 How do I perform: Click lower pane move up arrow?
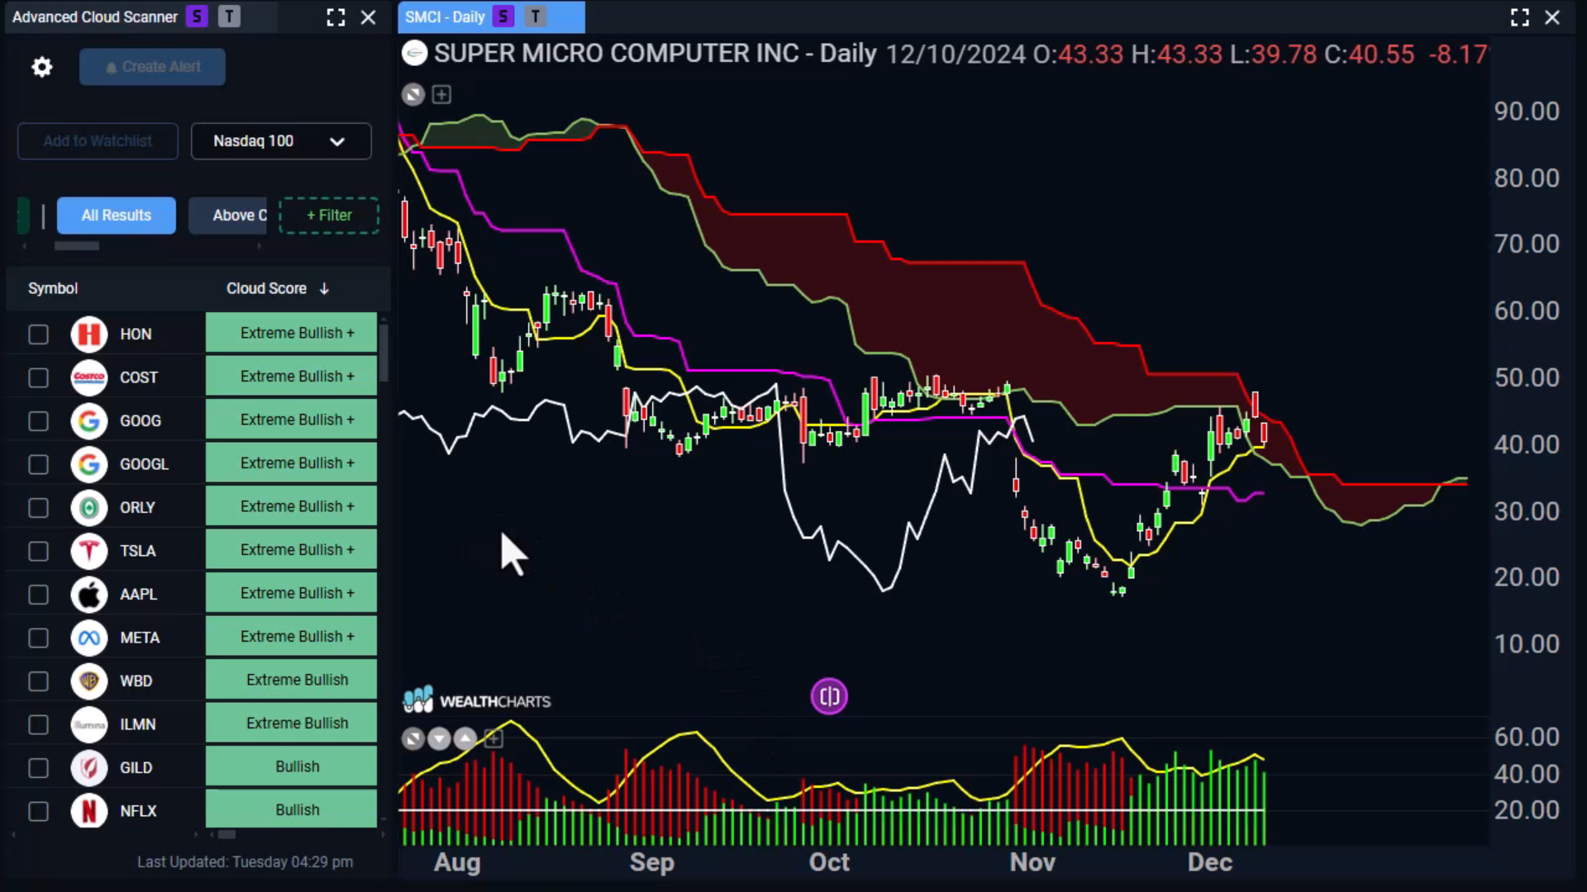click(465, 738)
